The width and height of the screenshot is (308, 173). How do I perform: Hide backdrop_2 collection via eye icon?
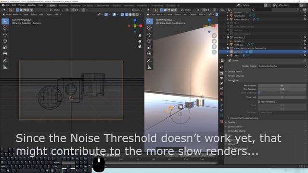(305, 37)
